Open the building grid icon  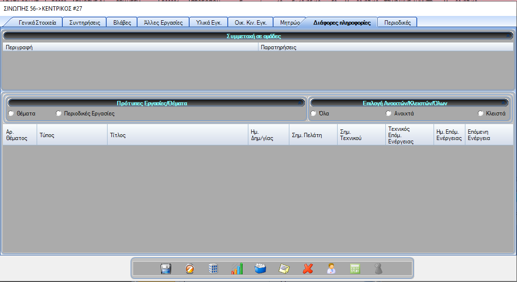[x=213, y=269]
